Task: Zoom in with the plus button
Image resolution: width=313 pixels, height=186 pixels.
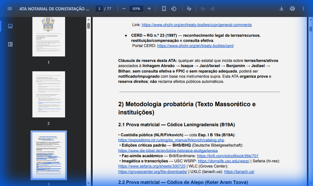Action: click(149, 8)
